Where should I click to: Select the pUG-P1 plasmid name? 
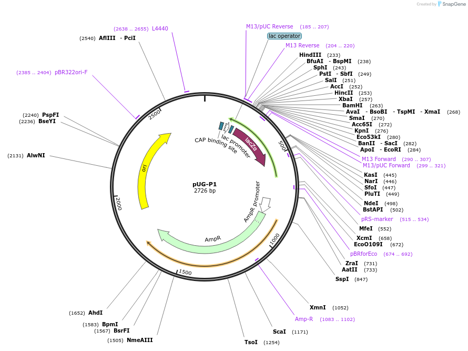[205, 184]
